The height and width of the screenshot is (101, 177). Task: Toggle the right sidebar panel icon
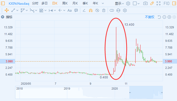[174, 3]
